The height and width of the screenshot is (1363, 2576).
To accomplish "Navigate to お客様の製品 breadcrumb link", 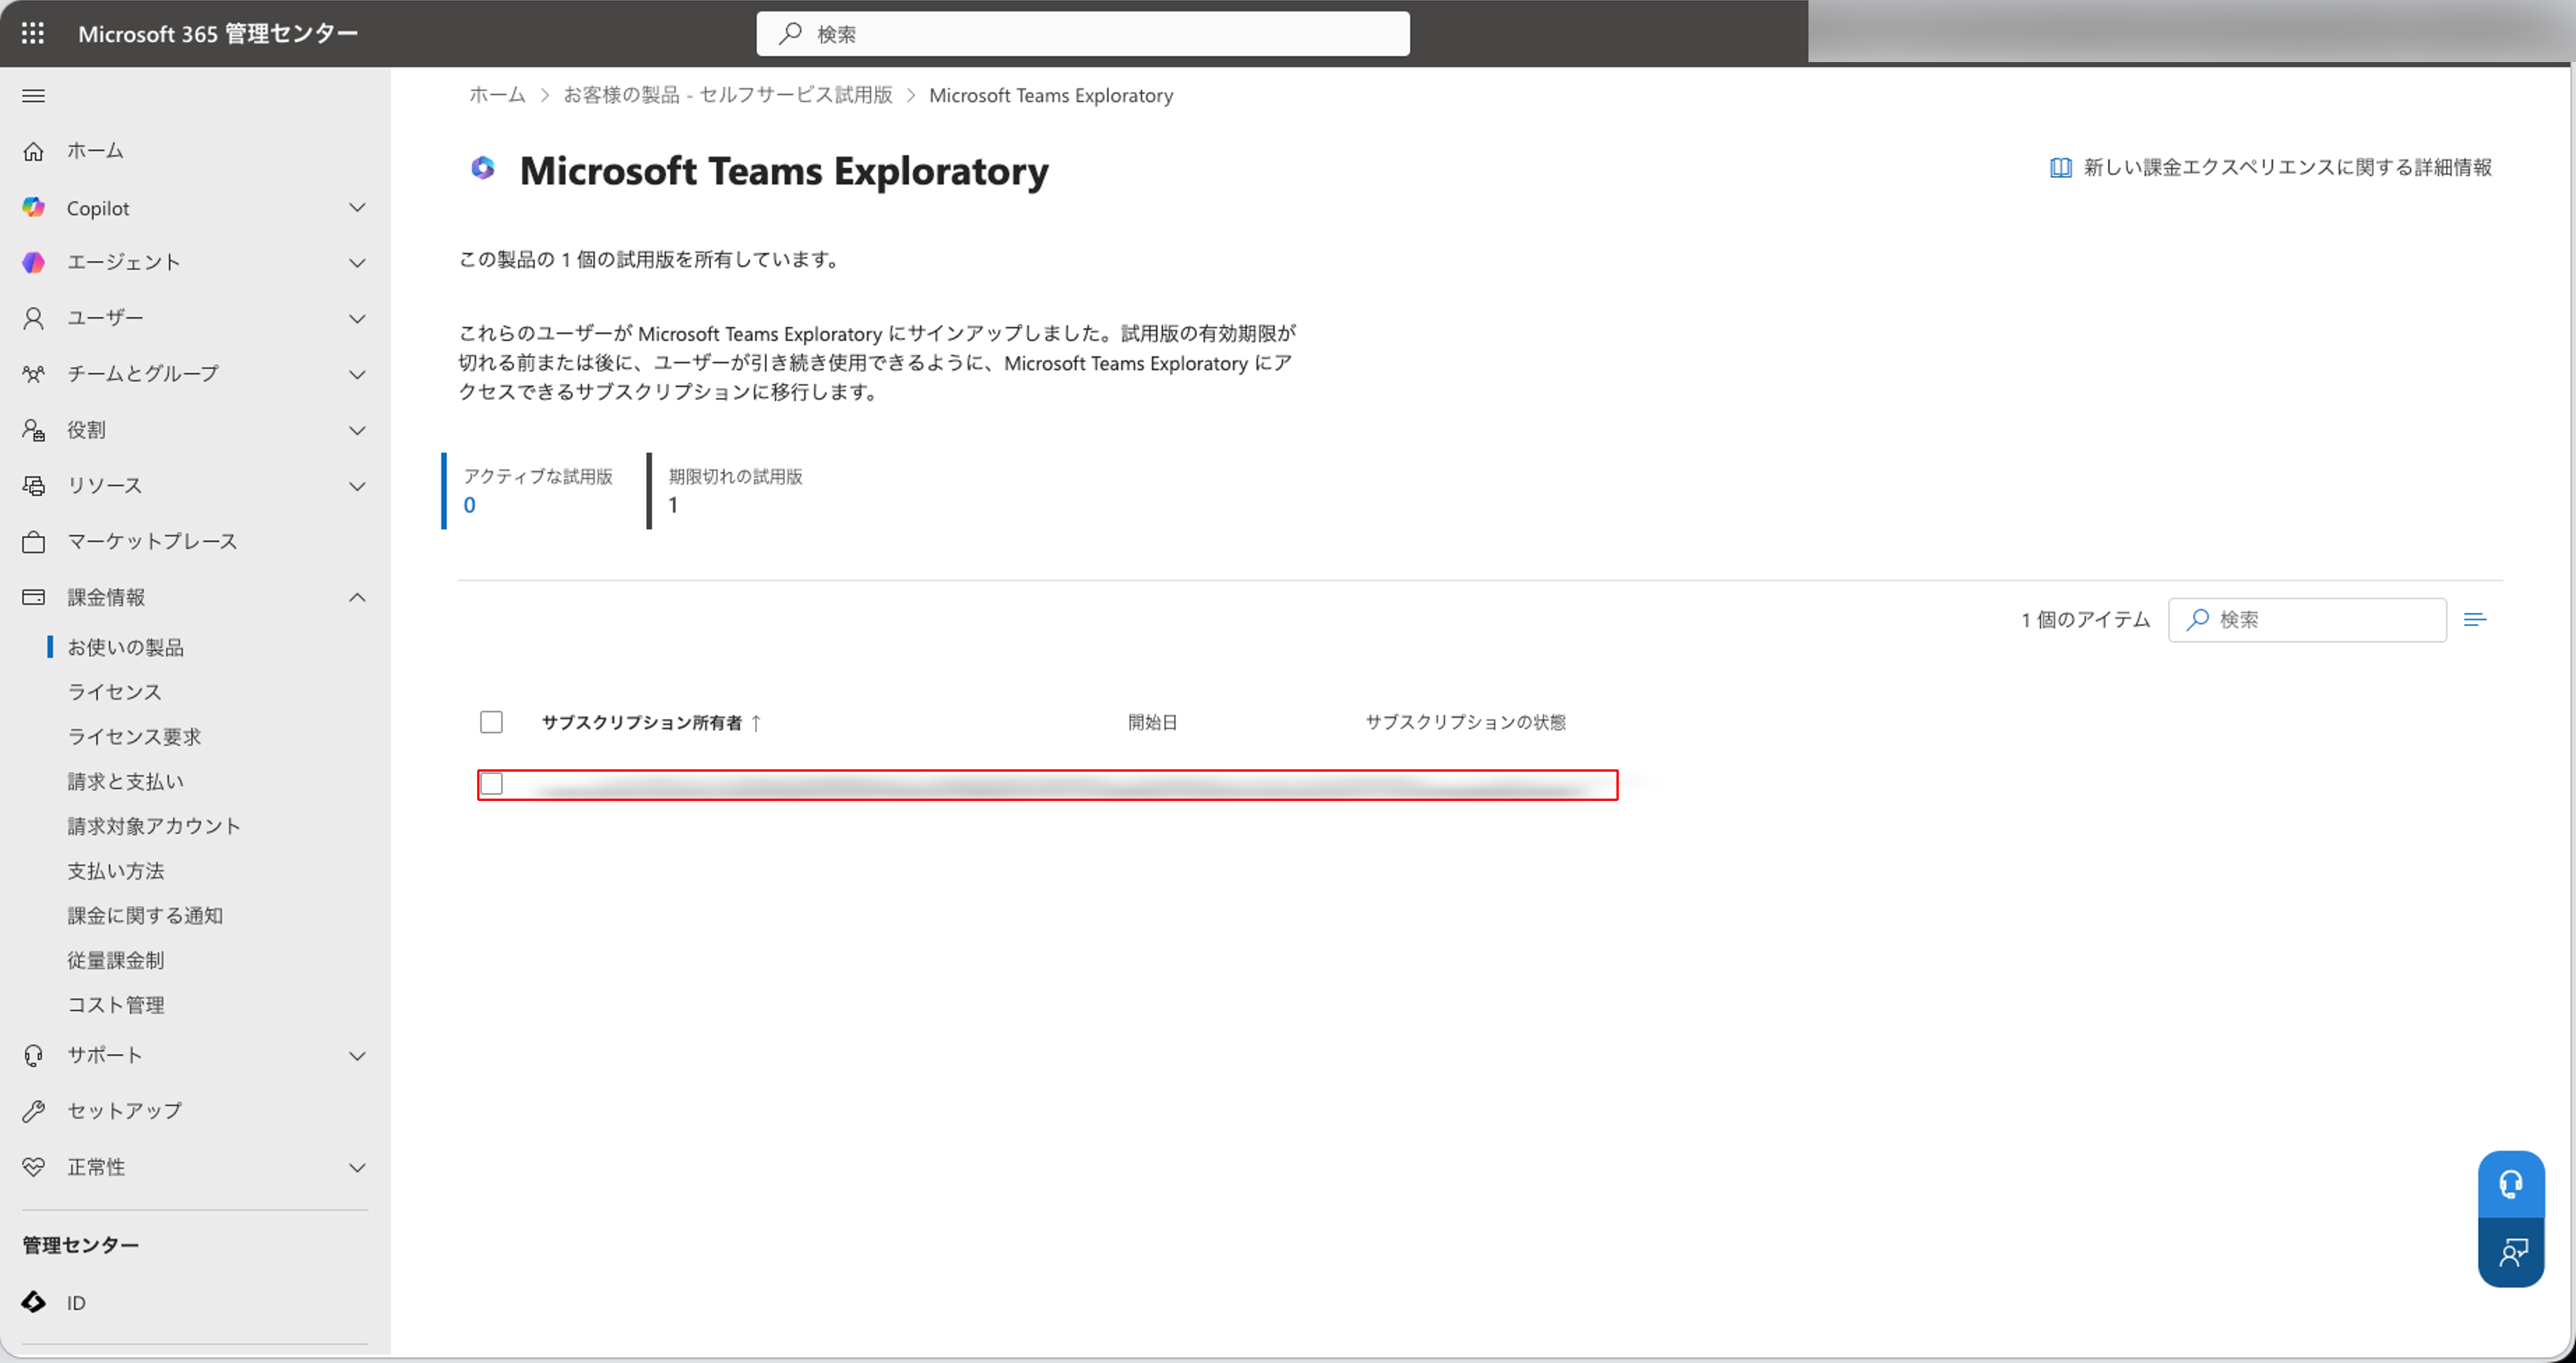I will [x=727, y=95].
